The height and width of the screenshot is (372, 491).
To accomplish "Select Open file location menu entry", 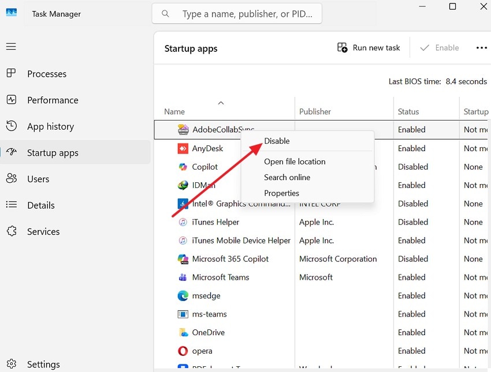I will (295, 161).
